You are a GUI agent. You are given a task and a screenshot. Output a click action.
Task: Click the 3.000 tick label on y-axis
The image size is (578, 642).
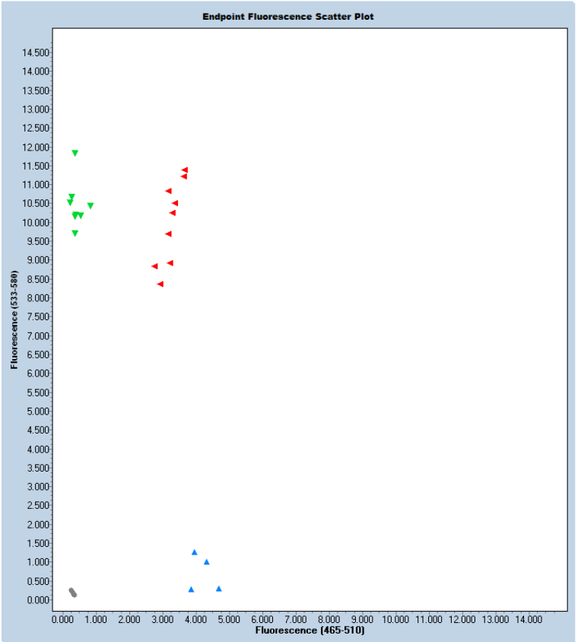point(37,487)
